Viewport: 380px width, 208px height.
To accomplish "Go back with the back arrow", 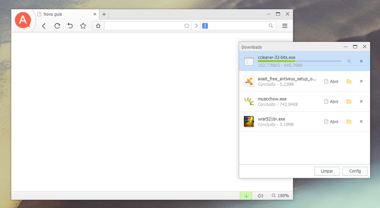I will 44,26.
